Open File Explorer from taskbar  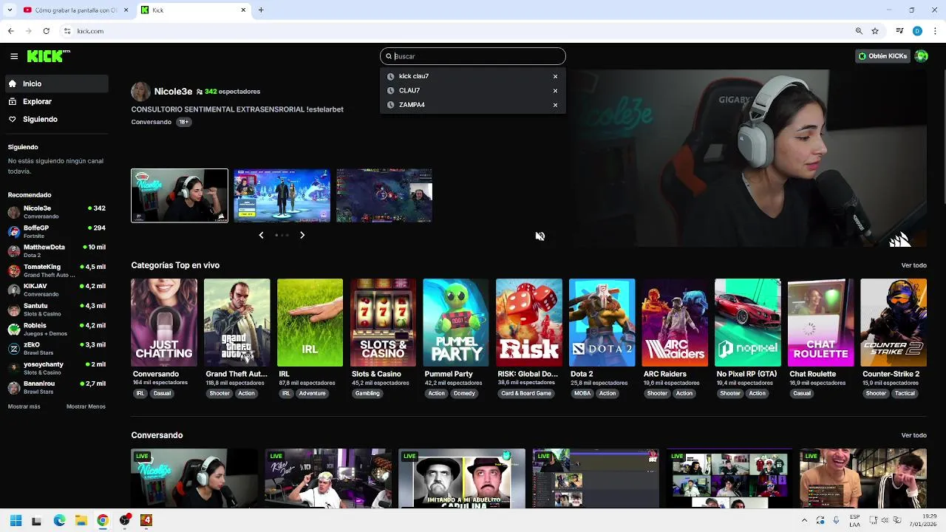coord(81,521)
